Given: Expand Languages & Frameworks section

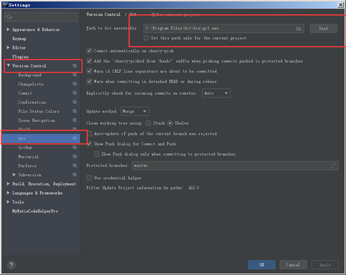Looking at the screenshot, I should click(8, 193).
